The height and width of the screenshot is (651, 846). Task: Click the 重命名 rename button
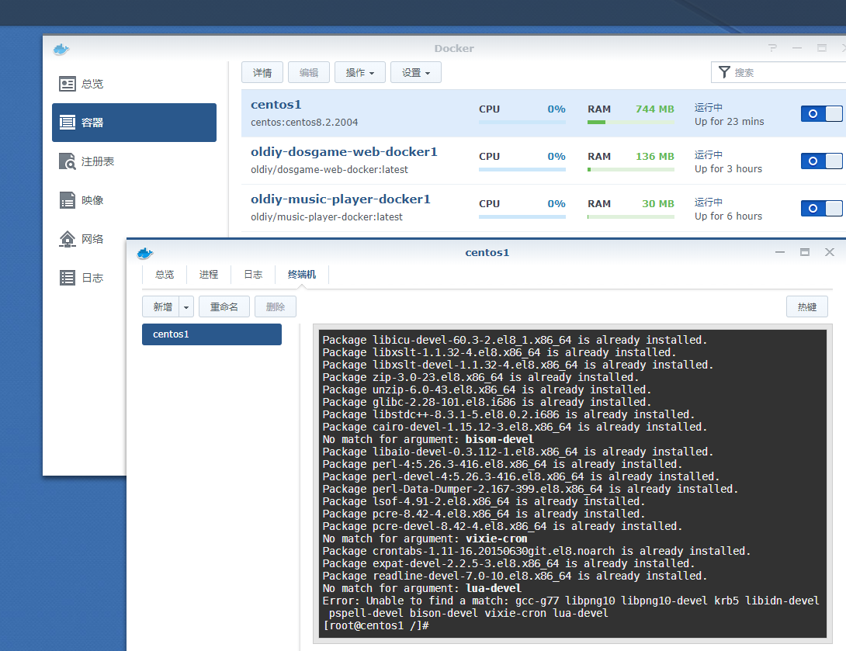tap(224, 307)
